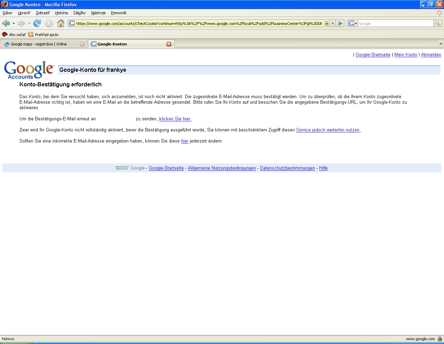This screenshot has width=444, height=344.
Task: Click the Firefox activity throbber icon
Action: click(439, 13)
